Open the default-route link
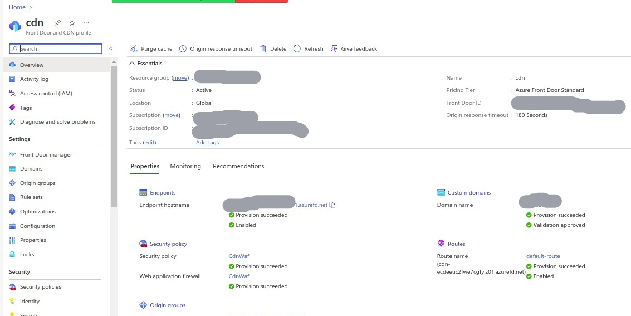The height and width of the screenshot is (316, 631). tap(543, 256)
